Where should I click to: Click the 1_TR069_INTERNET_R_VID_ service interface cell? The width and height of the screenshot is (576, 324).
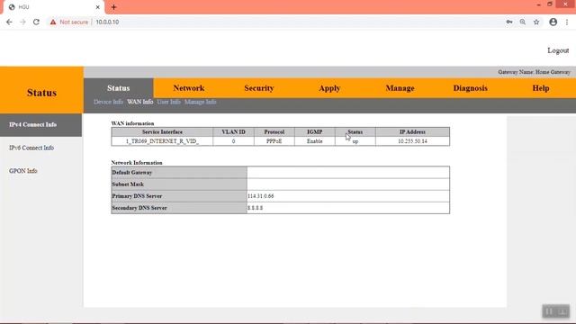162,141
